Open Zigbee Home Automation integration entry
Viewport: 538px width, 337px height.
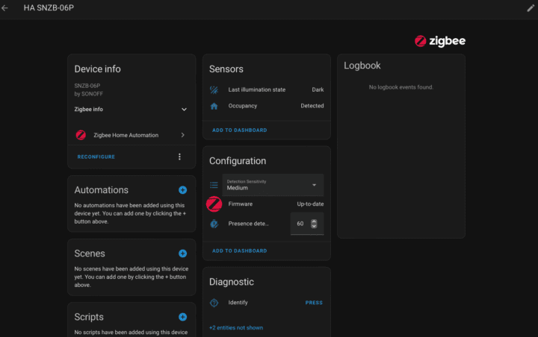131,135
